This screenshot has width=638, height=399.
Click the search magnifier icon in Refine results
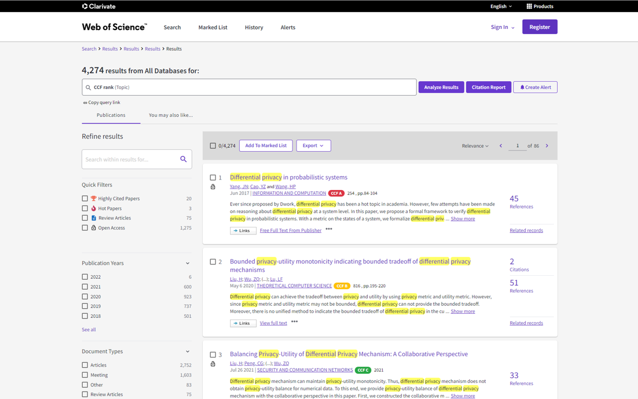tap(183, 159)
